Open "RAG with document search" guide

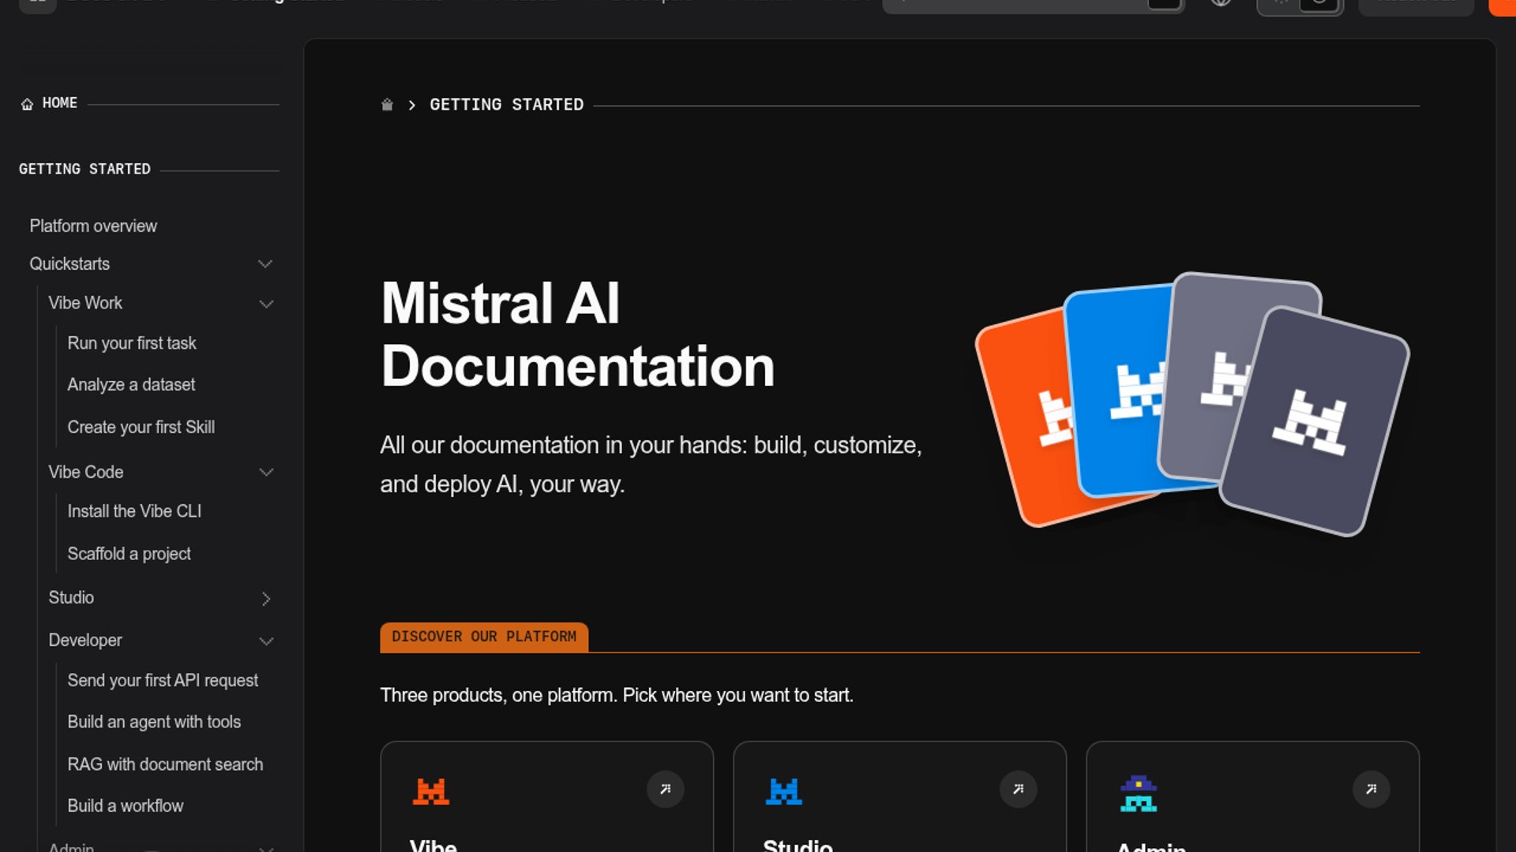pos(165,765)
